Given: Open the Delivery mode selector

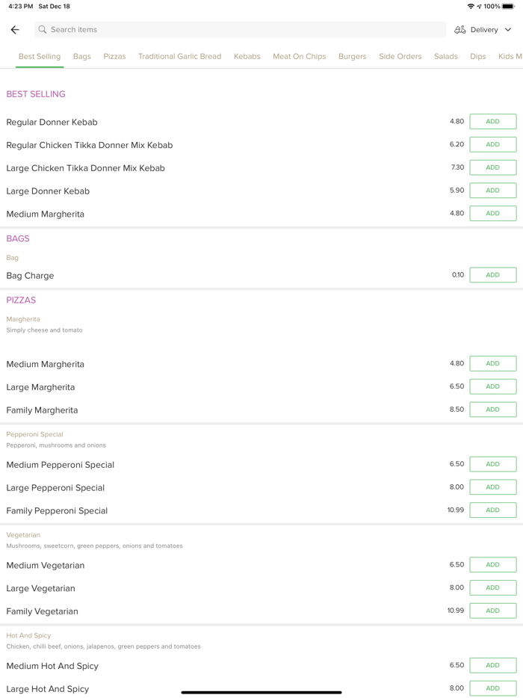Looking at the screenshot, I should (x=484, y=30).
